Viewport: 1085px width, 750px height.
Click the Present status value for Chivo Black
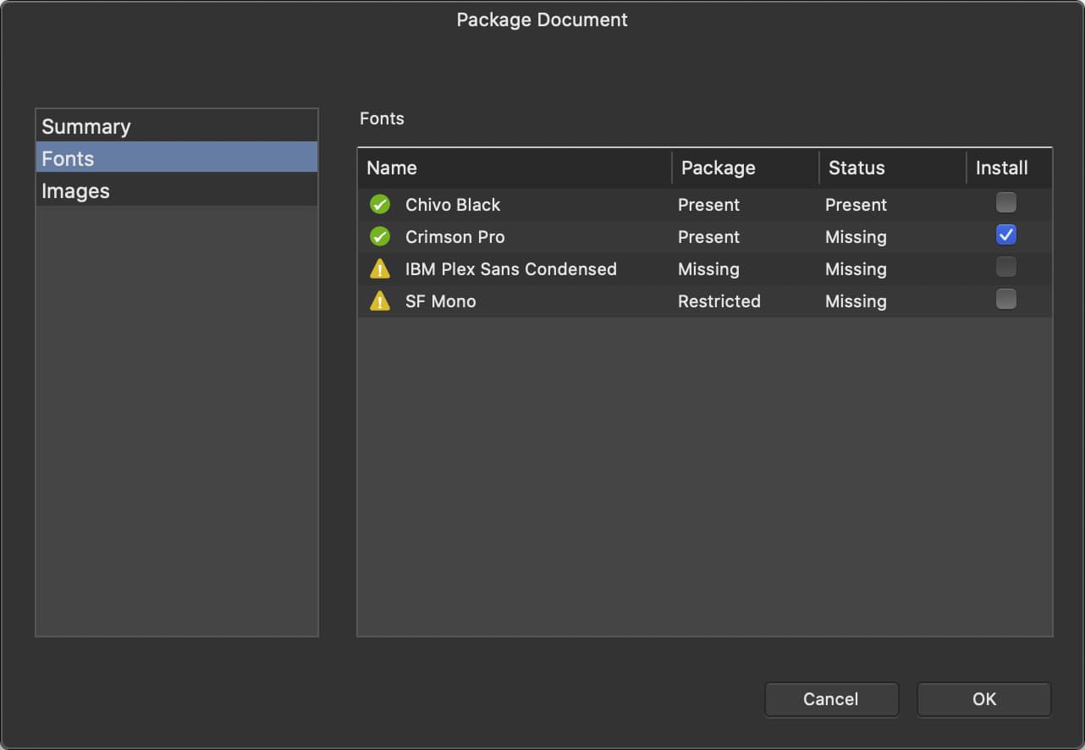click(x=856, y=205)
